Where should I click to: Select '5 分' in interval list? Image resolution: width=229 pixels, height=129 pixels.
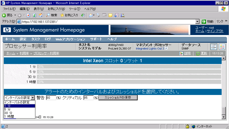(20, 109)
